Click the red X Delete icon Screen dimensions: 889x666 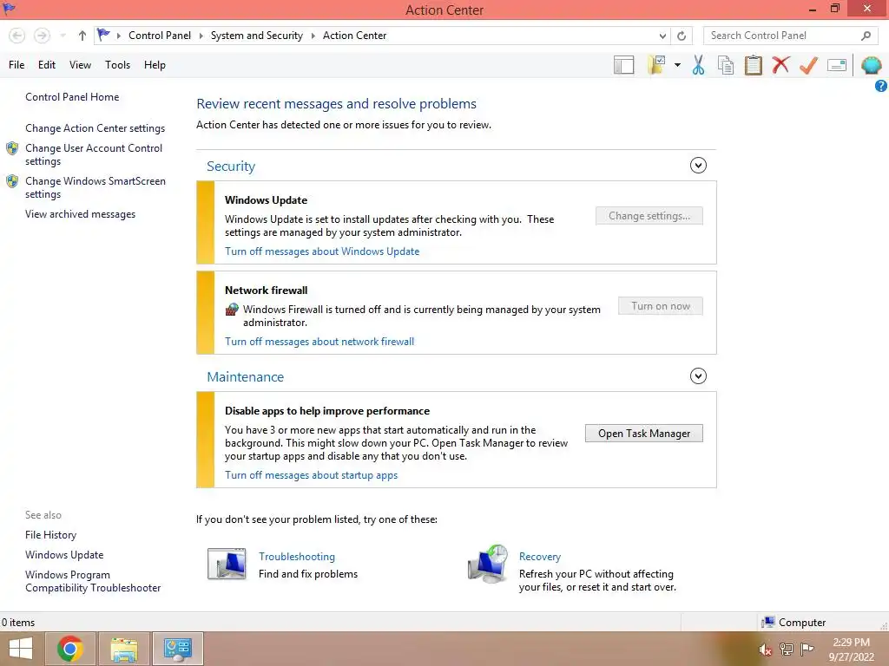point(780,65)
